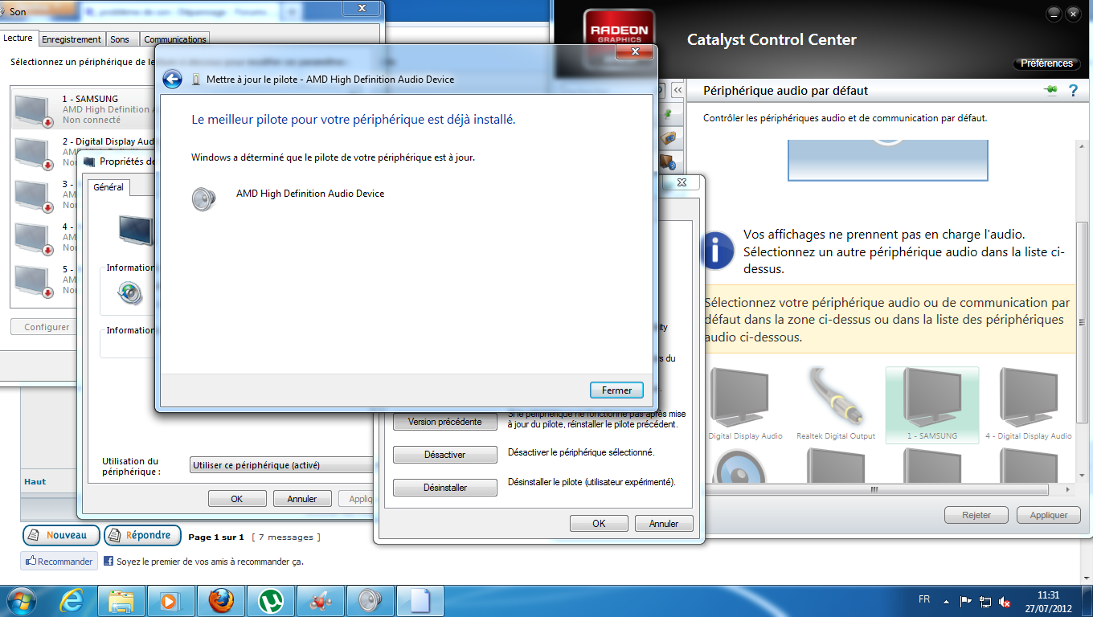Image resolution: width=1093 pixels, height=617 pixels.
Task: Click the green pin icon in Catalyst header
Action: [1050, 90]
